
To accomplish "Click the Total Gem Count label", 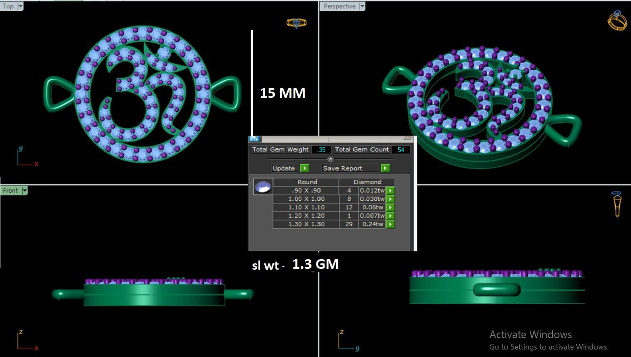I will point(362,149).
